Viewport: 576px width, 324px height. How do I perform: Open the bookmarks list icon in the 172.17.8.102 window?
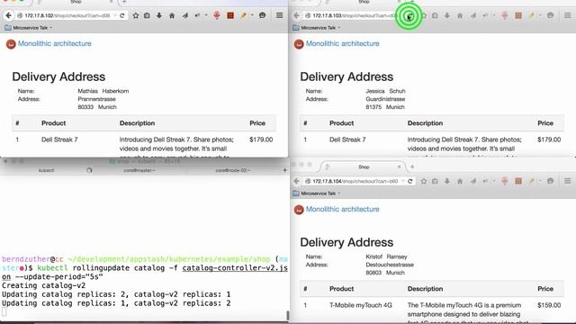(147, 15)
